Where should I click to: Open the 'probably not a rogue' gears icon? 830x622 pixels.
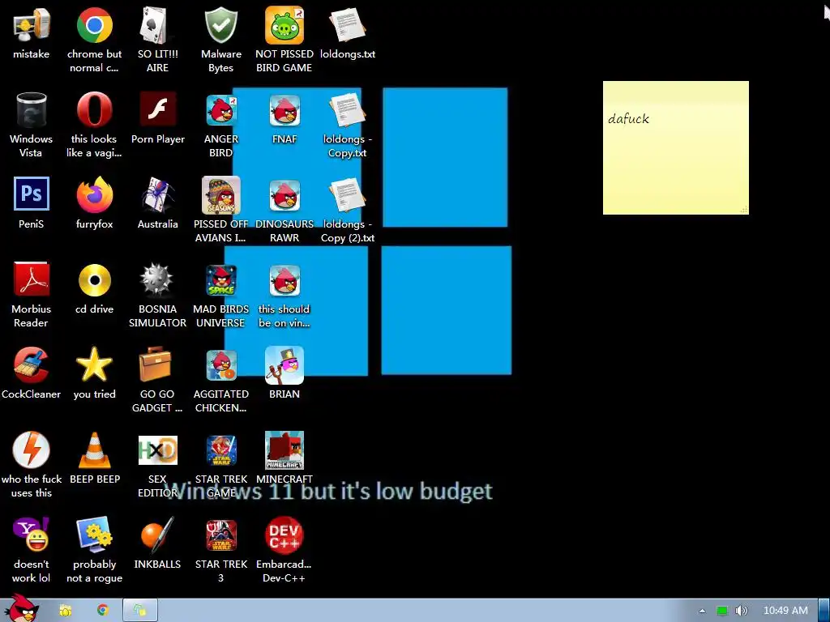(94, 535)
